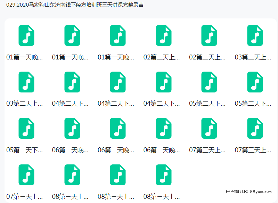The image size is (278, 203).
Task: Click the second 05第二天下 audio file icon
Action: click(255, 82)
